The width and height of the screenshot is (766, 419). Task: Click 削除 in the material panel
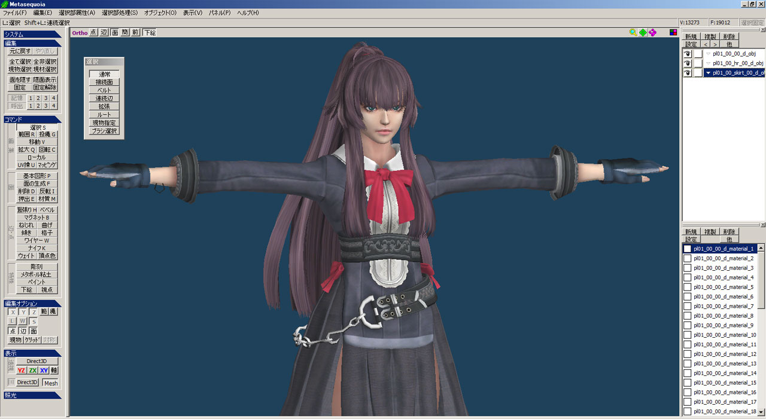coord(729,231)
